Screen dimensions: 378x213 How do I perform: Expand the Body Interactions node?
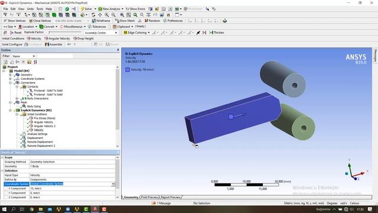17,99
